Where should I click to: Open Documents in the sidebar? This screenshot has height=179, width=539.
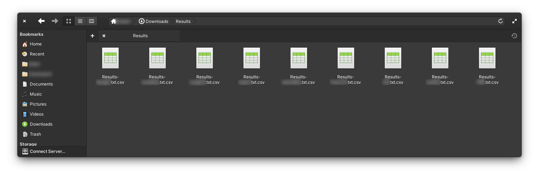41,84
